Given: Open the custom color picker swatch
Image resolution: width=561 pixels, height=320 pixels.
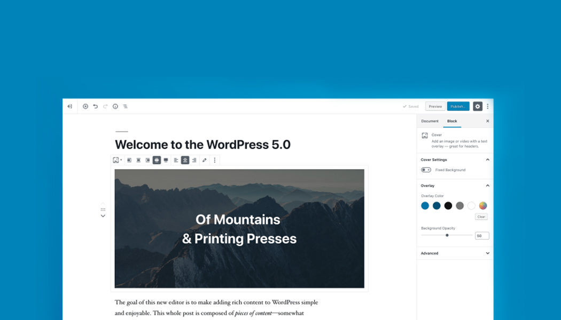Looking at the screenshot, I should [483, 206].
